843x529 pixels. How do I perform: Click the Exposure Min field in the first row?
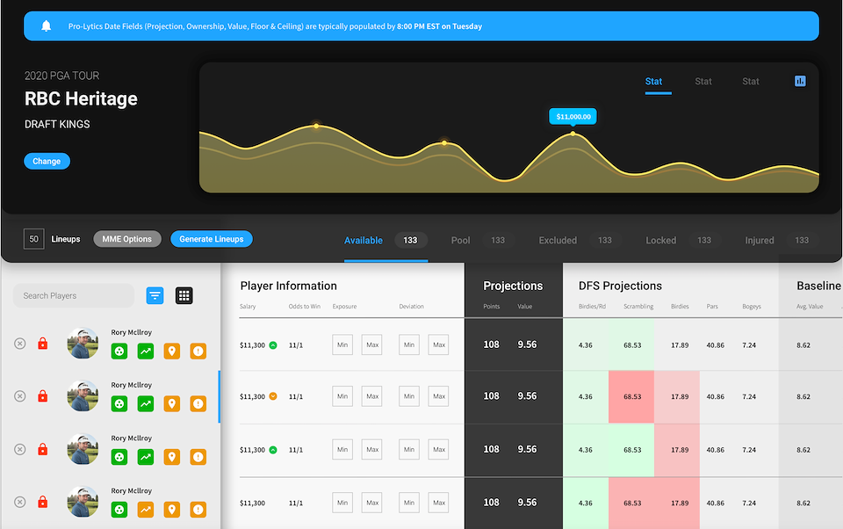(342, 345)
